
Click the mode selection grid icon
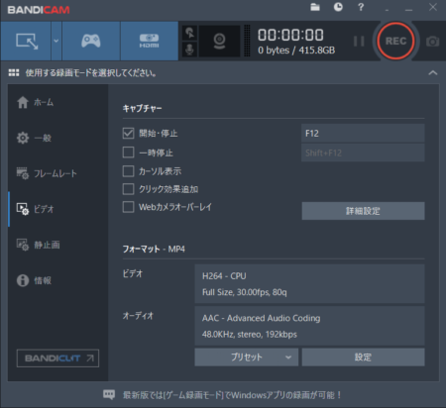tap(14, 72)
